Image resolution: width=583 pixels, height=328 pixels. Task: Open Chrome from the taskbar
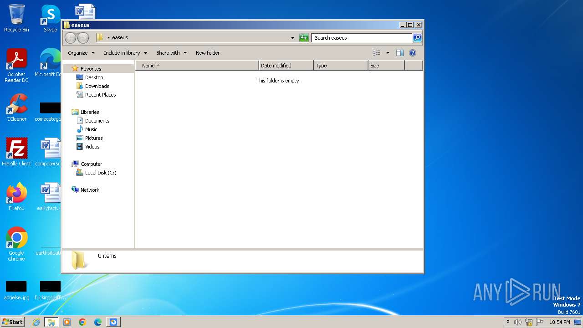click(x=82, y=322)
